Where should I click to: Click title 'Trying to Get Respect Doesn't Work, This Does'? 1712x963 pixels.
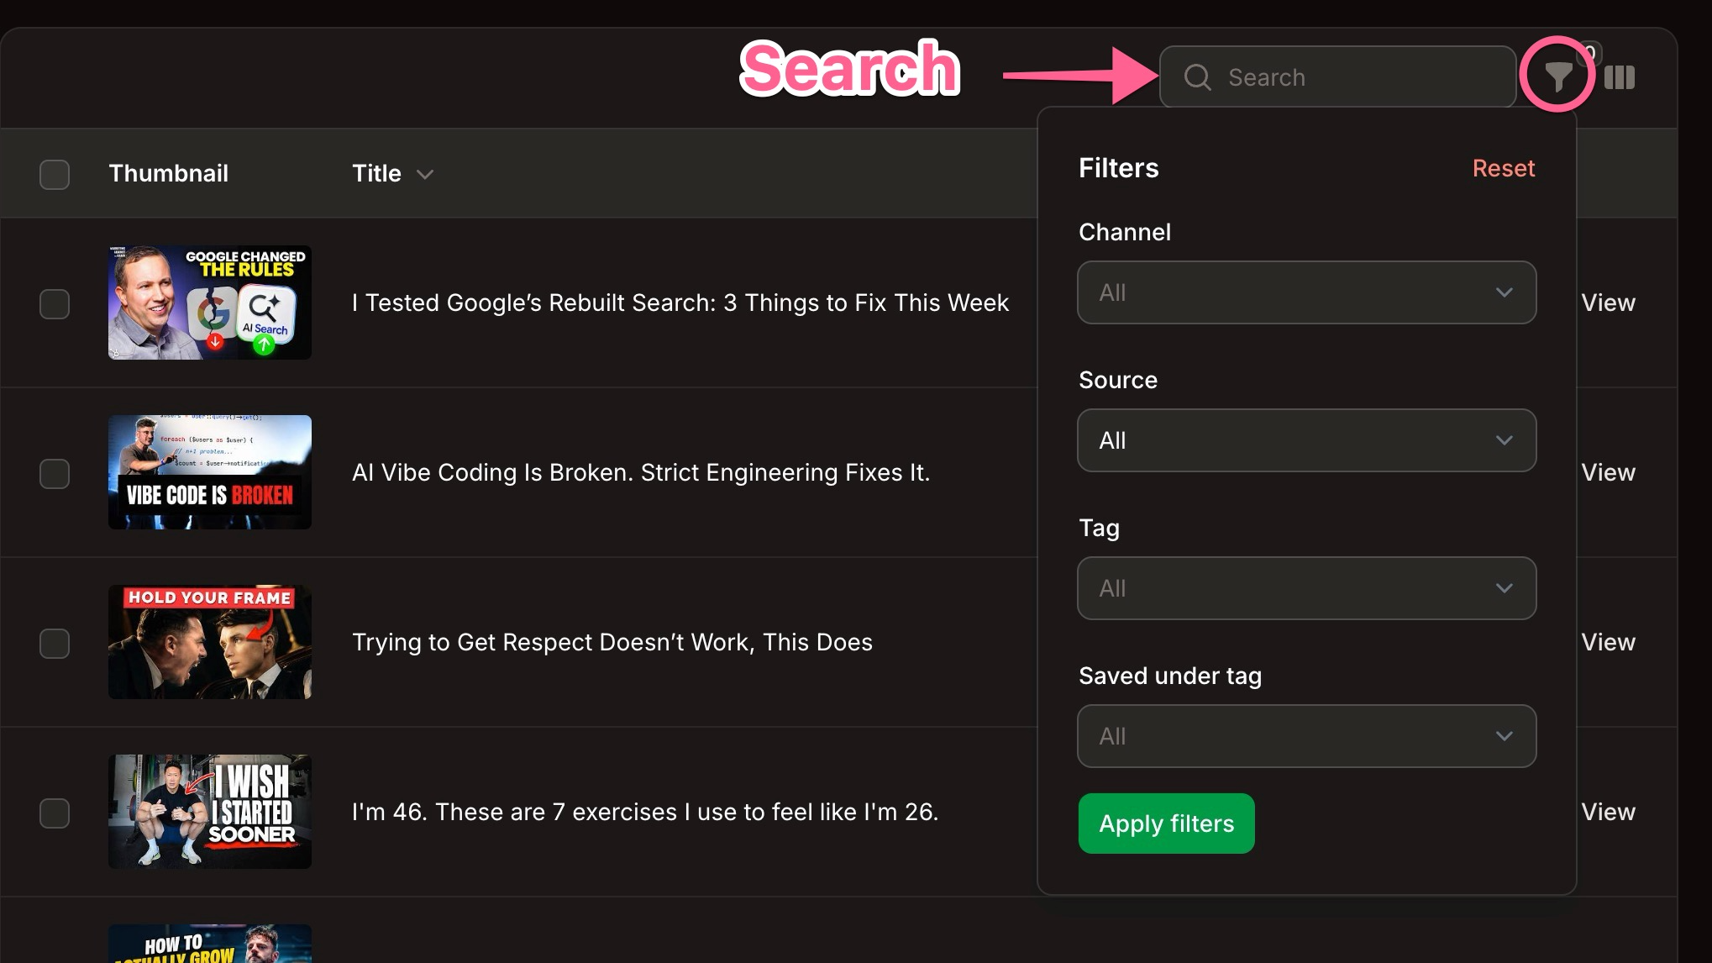pos(612,642)
